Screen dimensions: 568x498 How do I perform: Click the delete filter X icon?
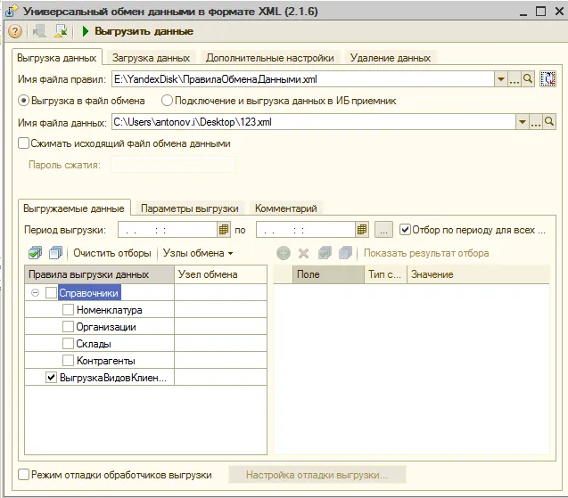(x=303, y=253)
